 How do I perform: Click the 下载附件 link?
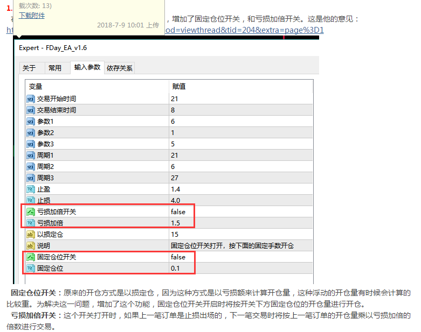tap(32, 16)
